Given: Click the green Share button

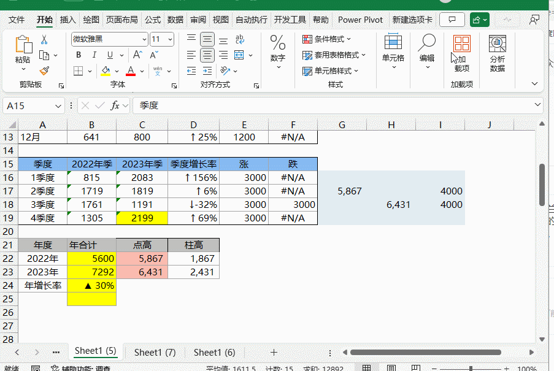Looking at the screenshot, I should tap(479, 20).
